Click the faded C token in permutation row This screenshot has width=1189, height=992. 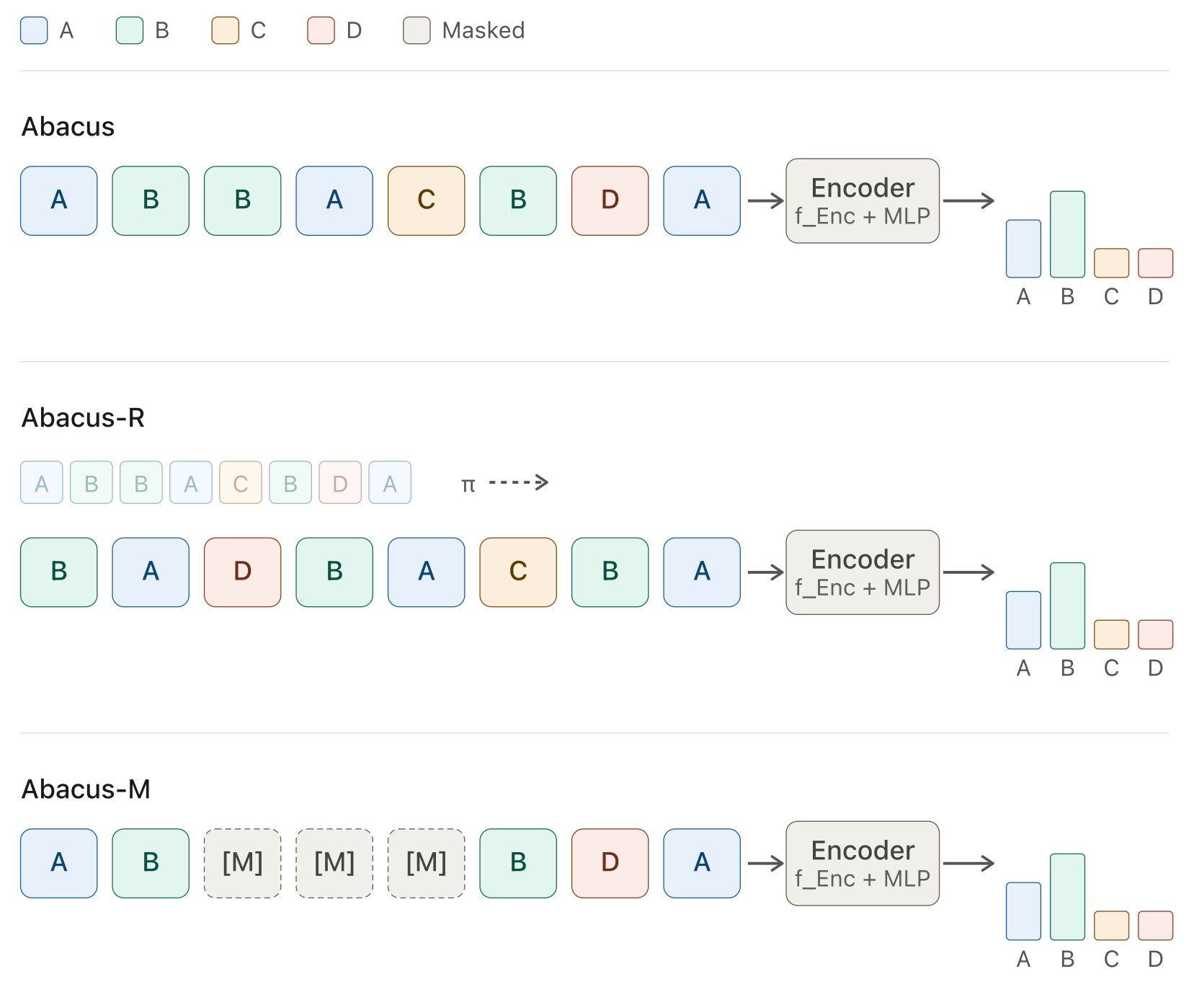(241, 482)
